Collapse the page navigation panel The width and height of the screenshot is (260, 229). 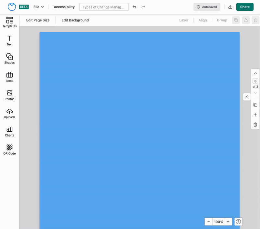click(246, 96)
